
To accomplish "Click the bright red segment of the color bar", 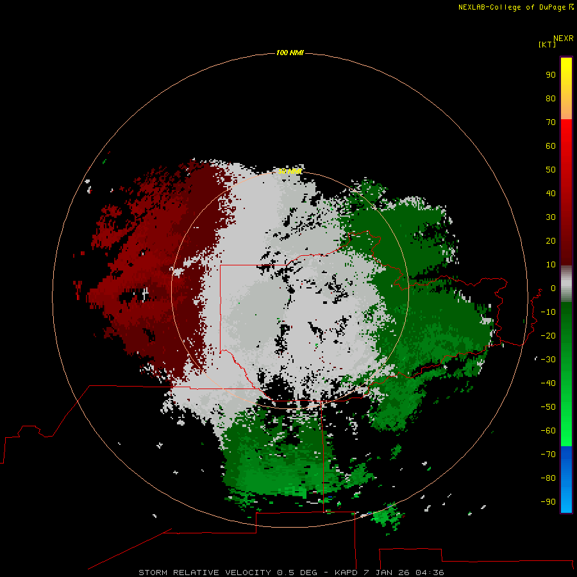I will (x=566, y=192).
